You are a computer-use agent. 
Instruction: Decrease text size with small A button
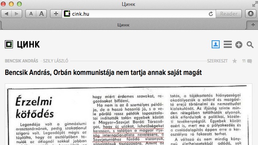pos(31,14)
